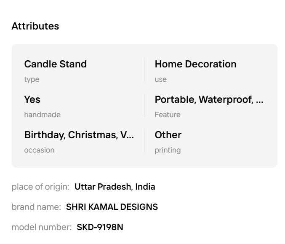Open the SHRI KAMAL DESIGNS brand name

(112, 207)
